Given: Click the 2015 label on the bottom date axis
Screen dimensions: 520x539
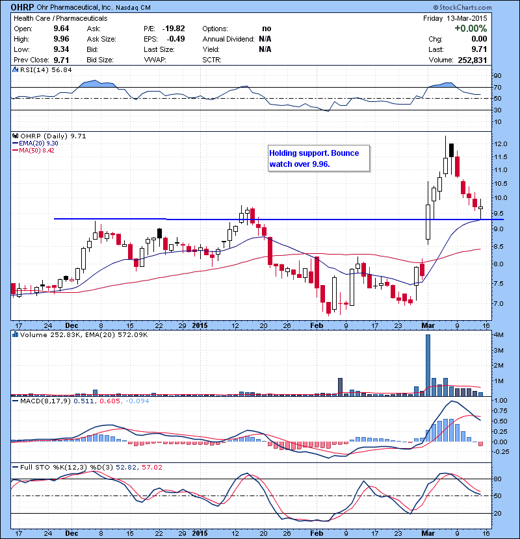Looking at the screenshot, I should pyautogui.click(x=200, y=533).
